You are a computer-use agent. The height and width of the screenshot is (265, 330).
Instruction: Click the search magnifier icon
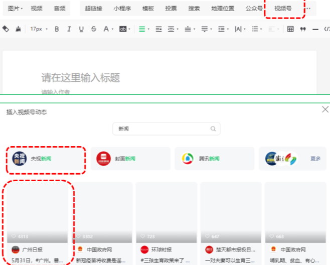[213, 128]
